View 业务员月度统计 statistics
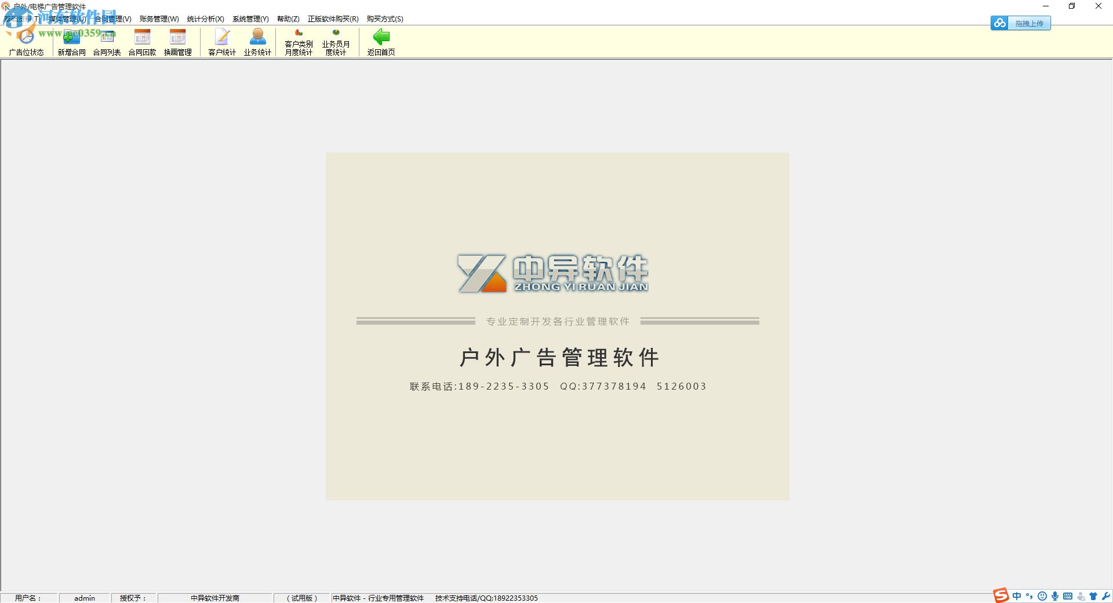Screen dimensions: 1113x603 [337, 41]
